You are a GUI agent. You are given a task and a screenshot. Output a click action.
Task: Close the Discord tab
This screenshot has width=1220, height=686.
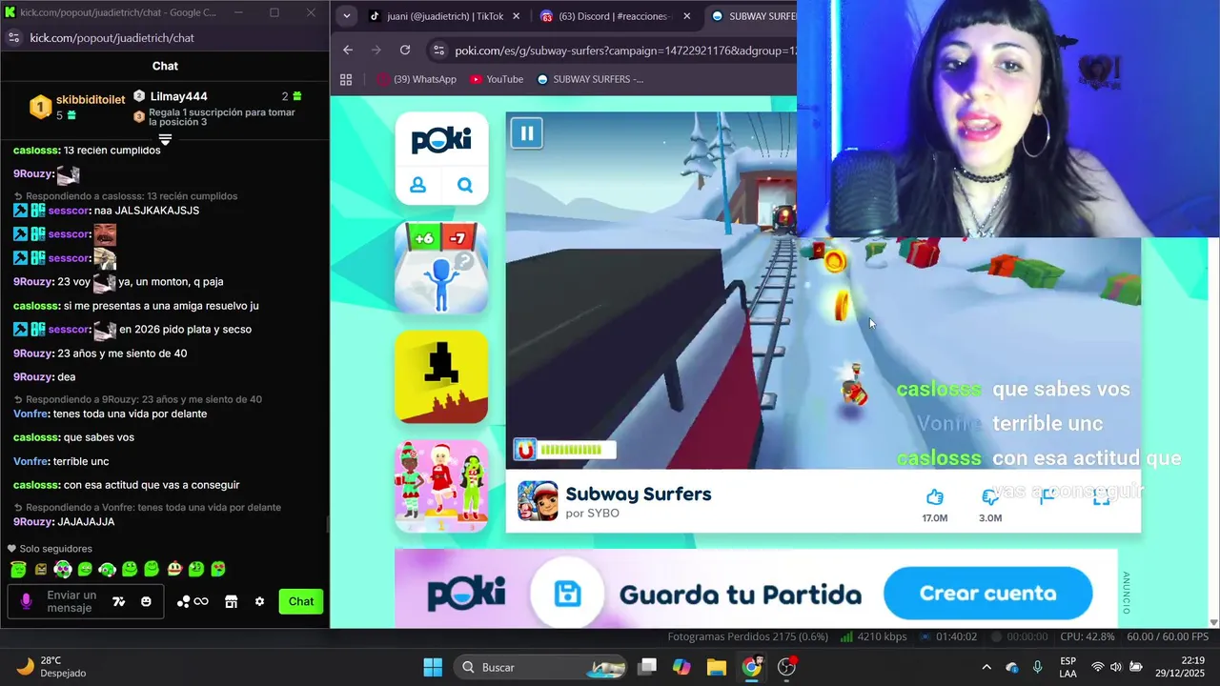[x=686, y=16]
